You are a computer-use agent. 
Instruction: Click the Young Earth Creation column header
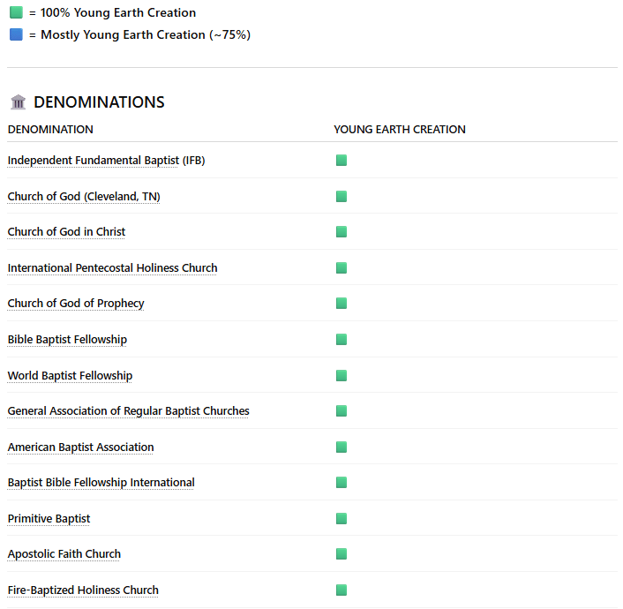click(399, 130)
